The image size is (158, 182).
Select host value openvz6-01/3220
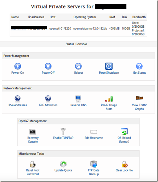tap(60, 28)
